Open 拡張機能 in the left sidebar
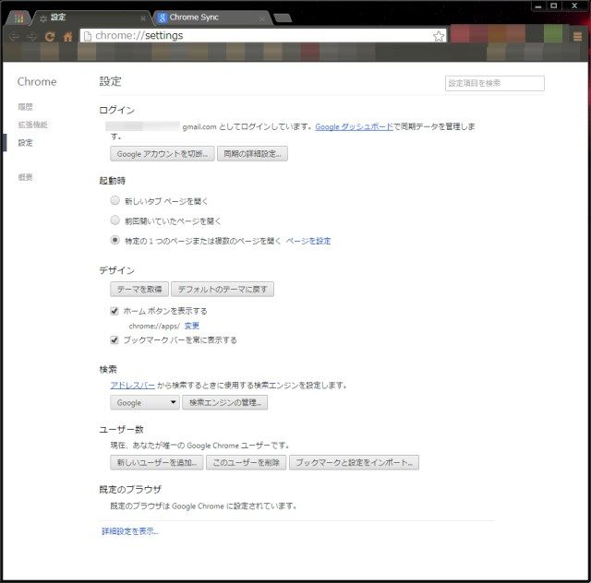The height and width of the screenshot is (583, 591). tap(33, 125)
